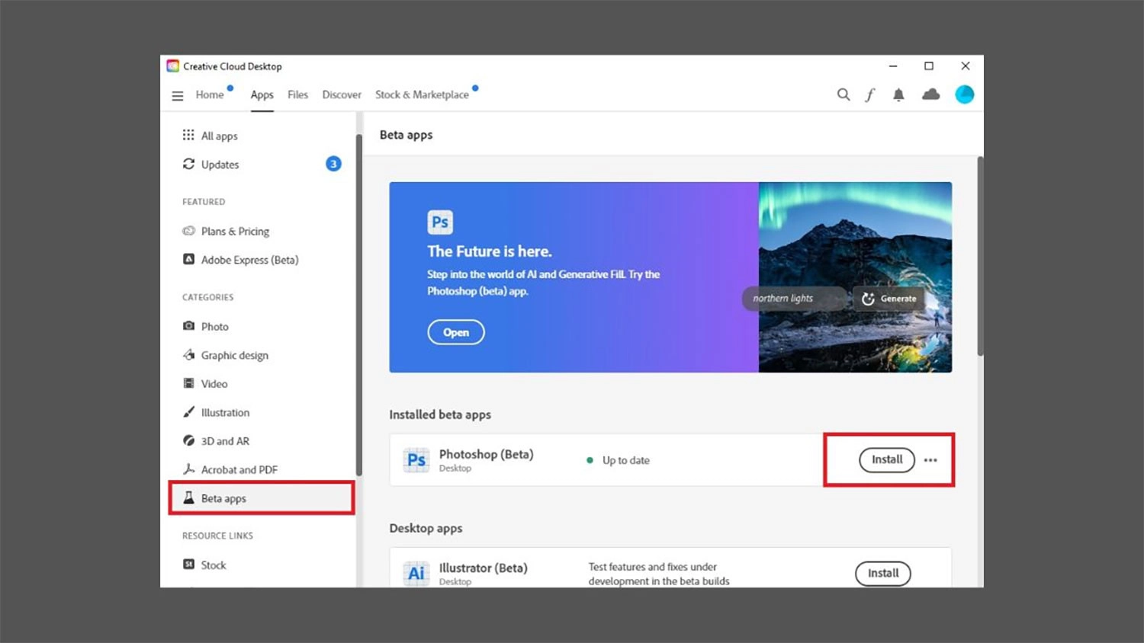Click the Illustration brush icon
Screen dimensions: 1144x643
[188, 412]
